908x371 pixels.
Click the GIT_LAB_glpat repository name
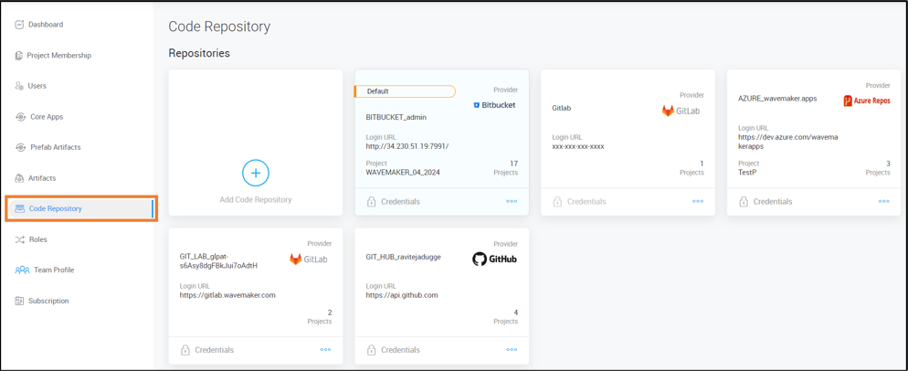219,260
